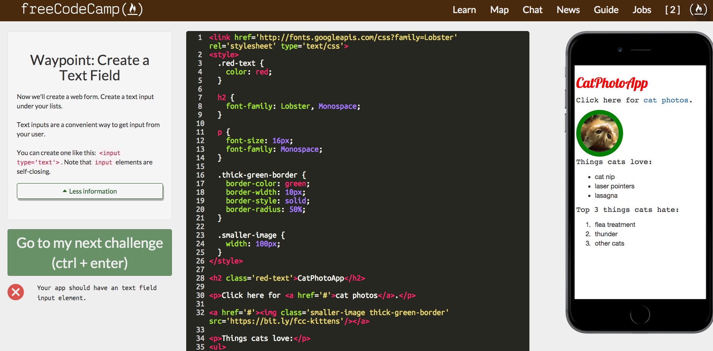Click Jobs in the top menu
This screenshot has width=713, height=351.
642,10
